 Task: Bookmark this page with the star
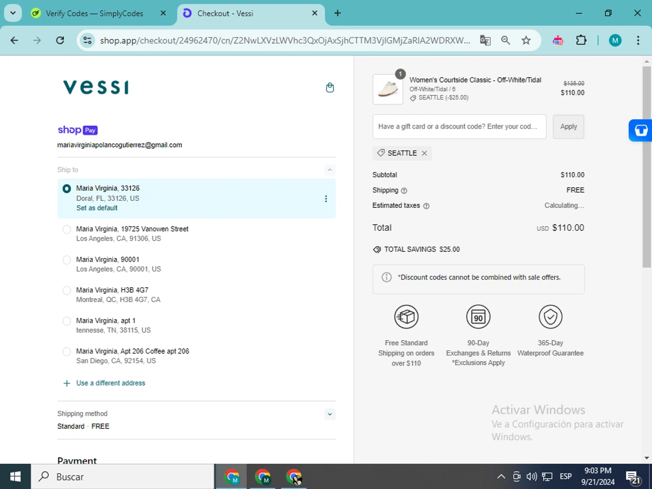click(526, 40)
